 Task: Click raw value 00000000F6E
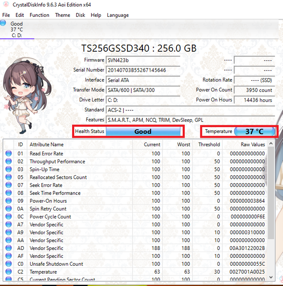[248, 217]
